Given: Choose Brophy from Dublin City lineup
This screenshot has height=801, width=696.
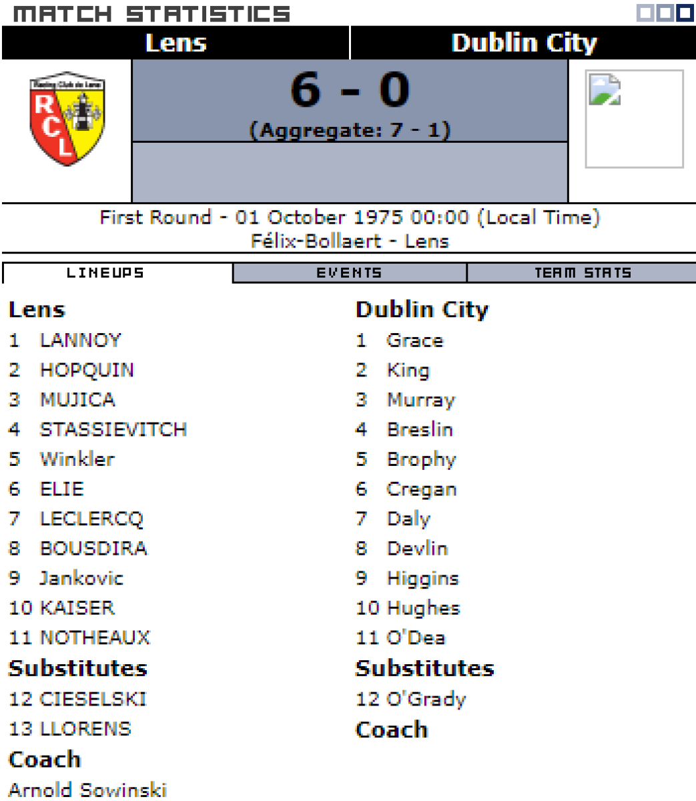Looking at the screenshot, I should [421, 459].
